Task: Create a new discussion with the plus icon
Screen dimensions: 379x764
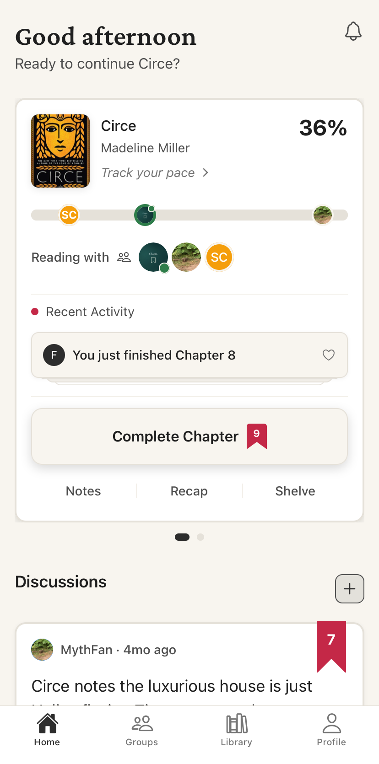Action: (349, 589)
